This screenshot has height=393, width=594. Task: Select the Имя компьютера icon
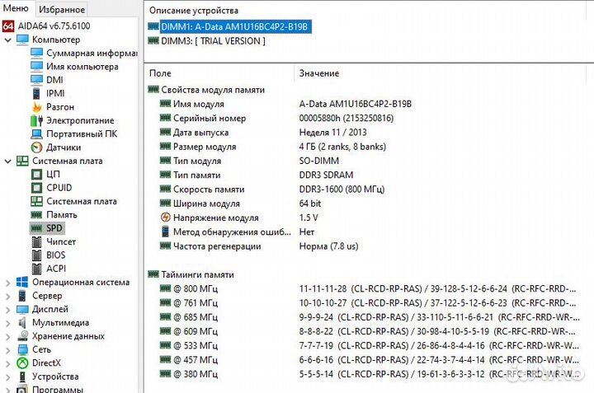(36, 67)
